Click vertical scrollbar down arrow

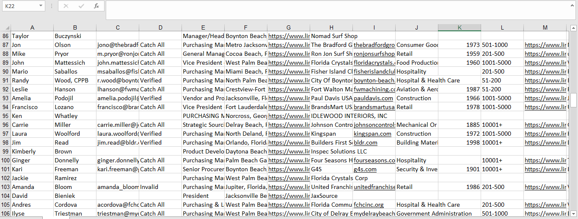click(x=573, y=214)
